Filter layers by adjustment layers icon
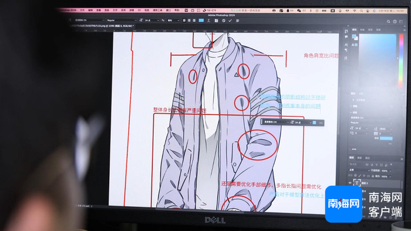Viewport: 411px width, 231px height. (372, 165)
